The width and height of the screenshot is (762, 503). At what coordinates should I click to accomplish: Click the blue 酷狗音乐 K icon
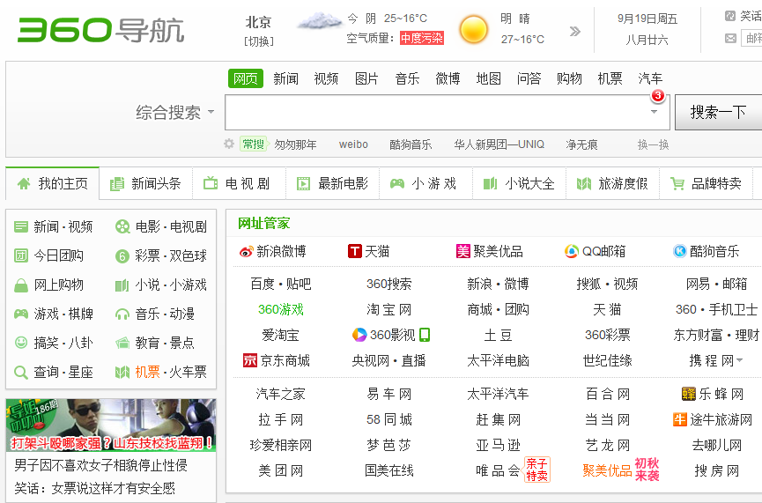(679, 251)
